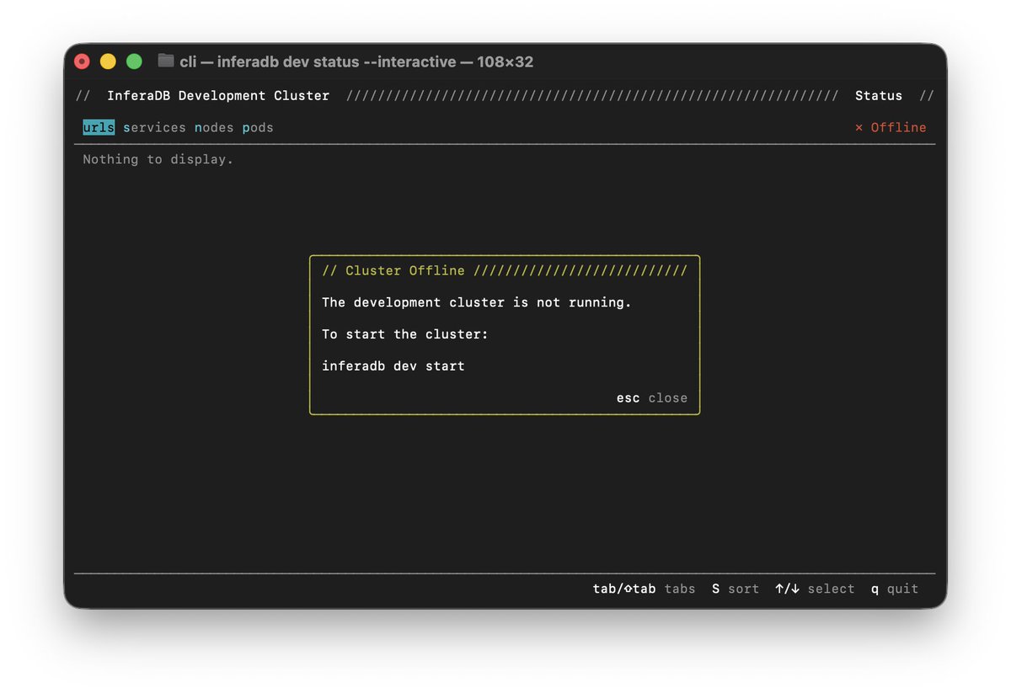Click the 'S sort' shortcut hint
1011x693 pixels.
[x=736, y=589]
